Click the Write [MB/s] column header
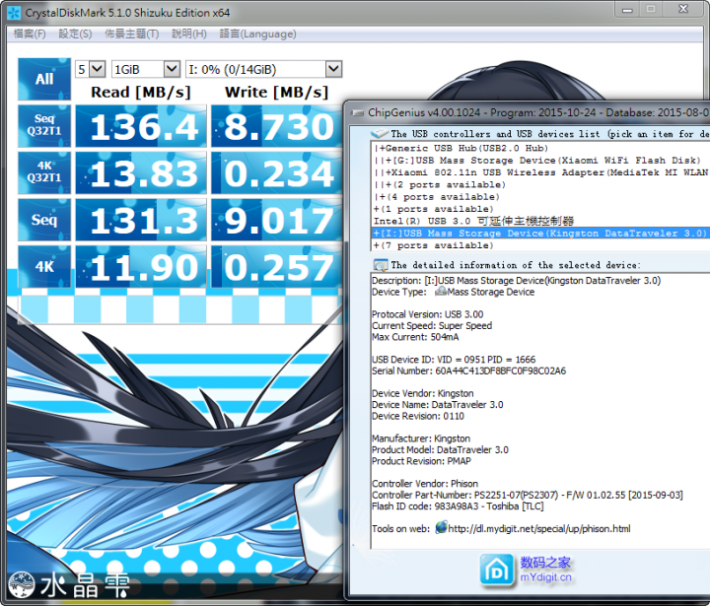 [x=276, y=93]
